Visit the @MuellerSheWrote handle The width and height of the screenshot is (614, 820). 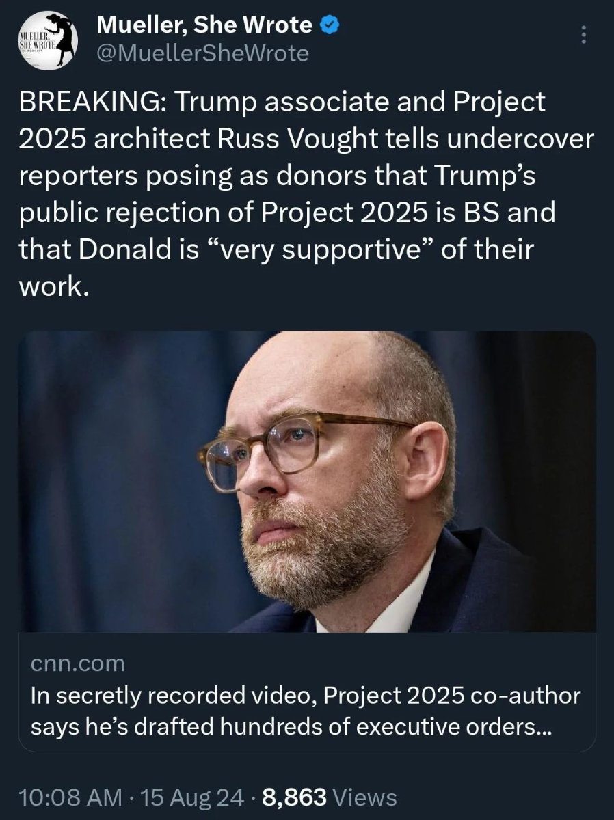coord(203,53)
